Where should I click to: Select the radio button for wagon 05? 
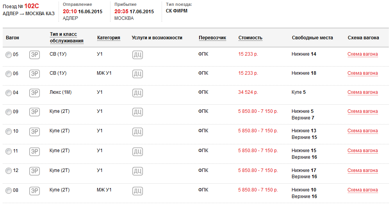[9, 55]
